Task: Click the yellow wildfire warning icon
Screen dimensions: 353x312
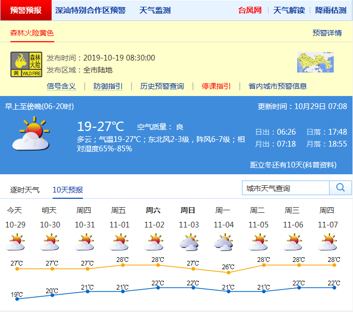Action: [x=27, y=65]
